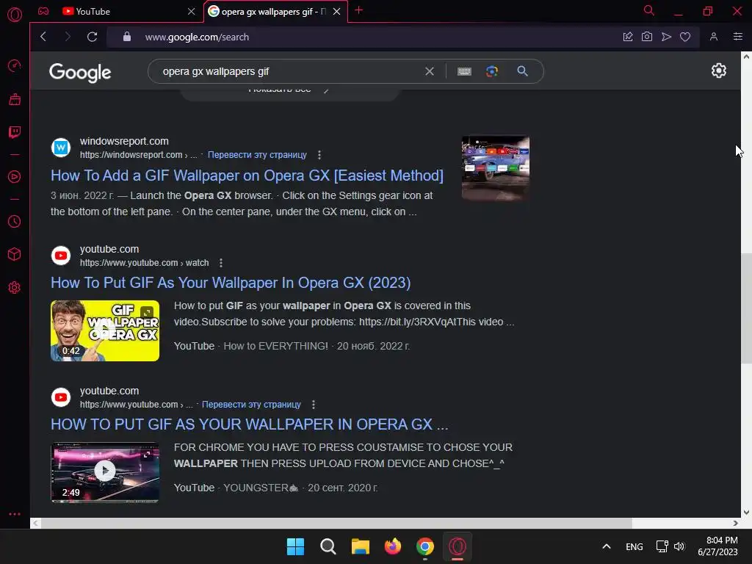Clear the Google search query
Image resolution: width=752 pixels, height=564 pixels.
tap(429, 71)
